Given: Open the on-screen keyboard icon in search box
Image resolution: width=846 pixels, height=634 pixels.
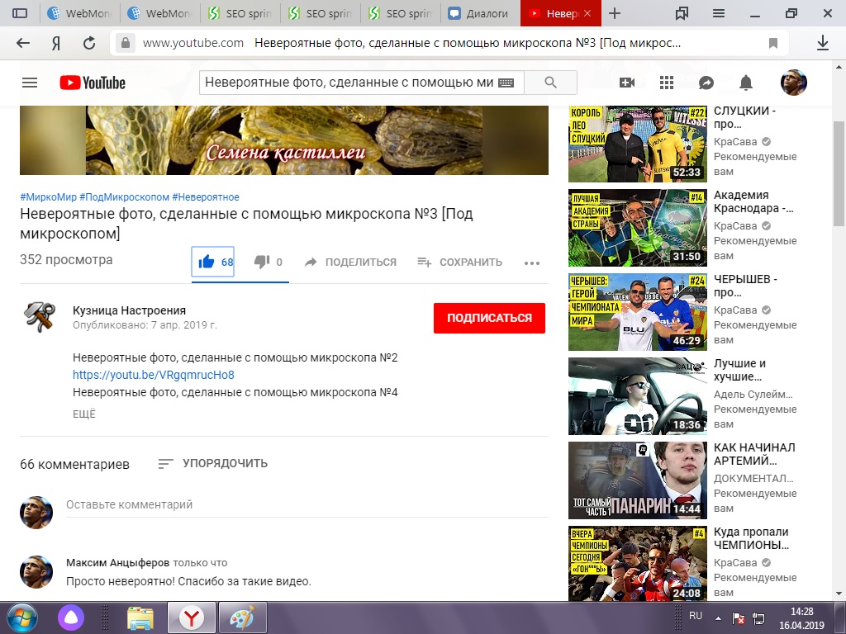Looking at the screenshot, I should point(506,83).
